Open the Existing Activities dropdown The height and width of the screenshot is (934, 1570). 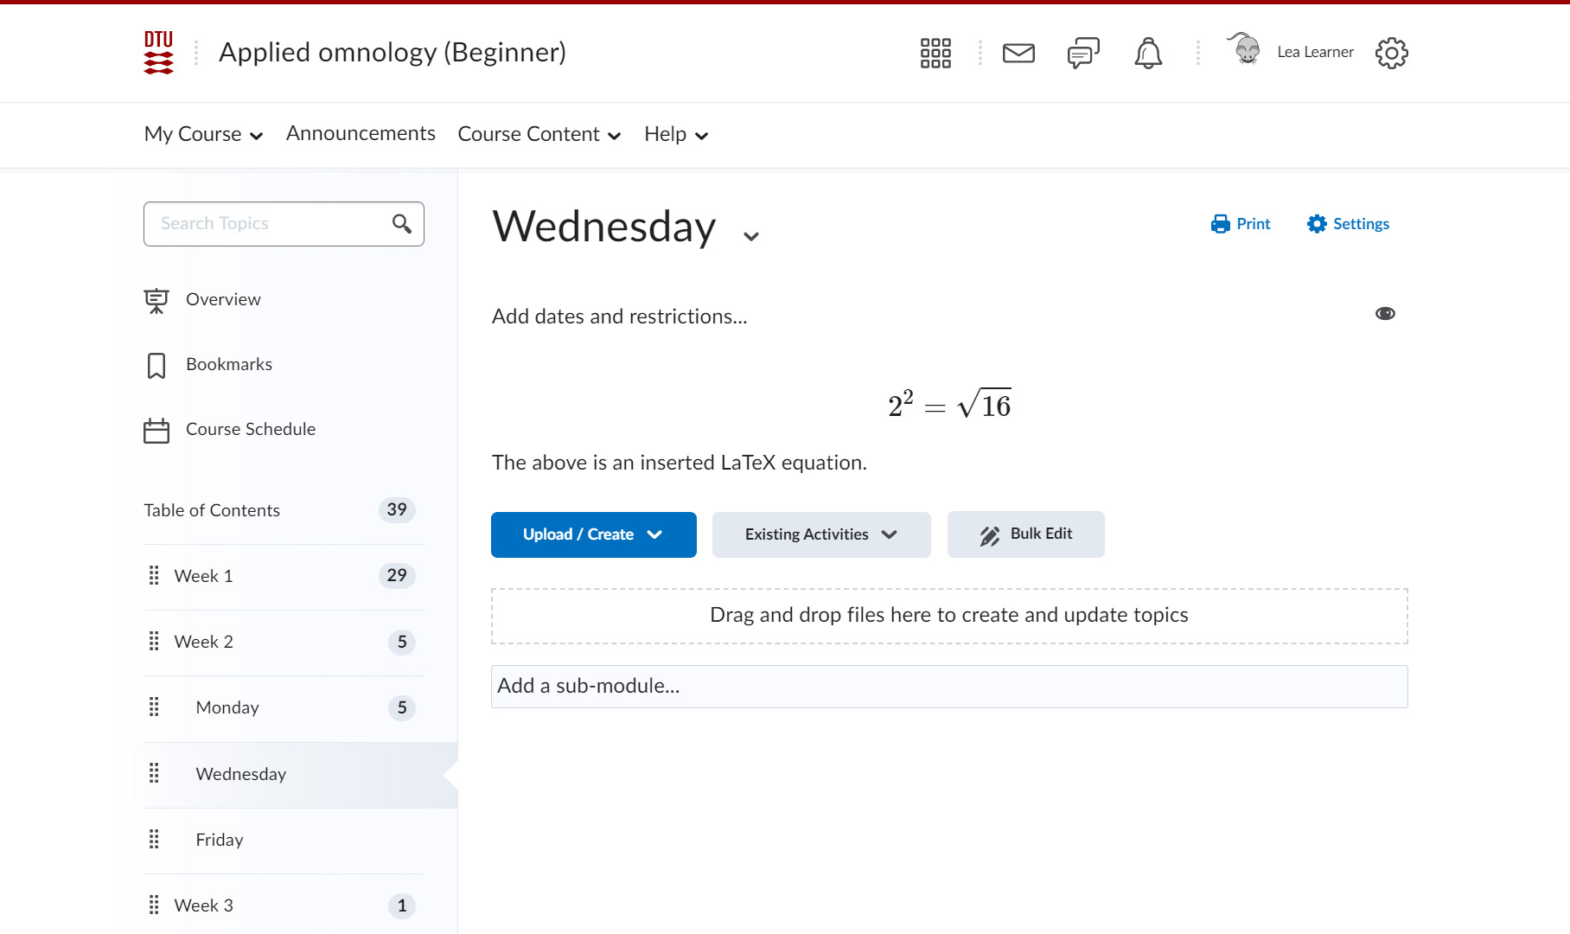[x=820, y=534]
